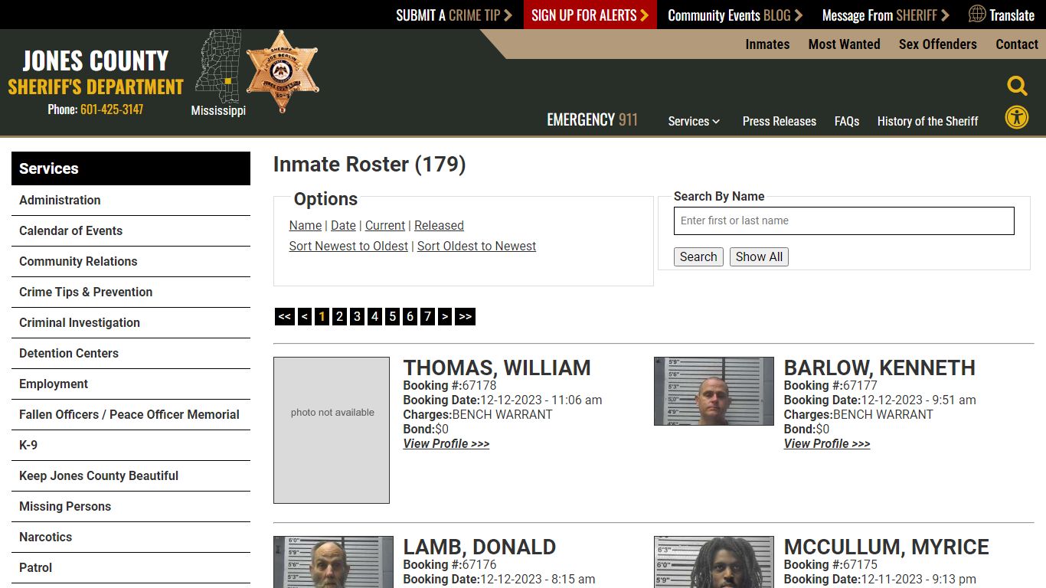Open Crime Tips & Prevention sidebar link

131,292
